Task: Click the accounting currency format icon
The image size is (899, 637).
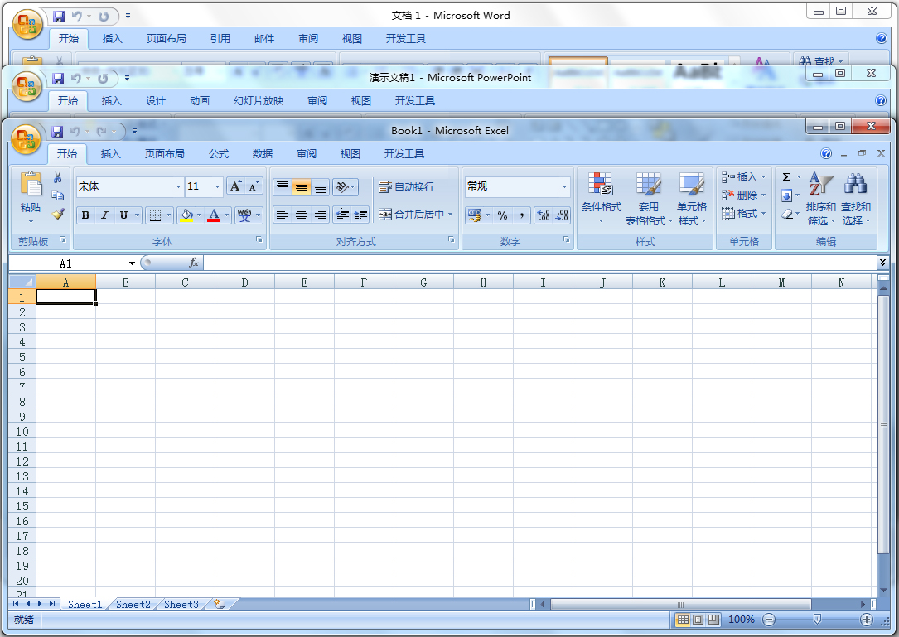Action: (x=475, y=215)
